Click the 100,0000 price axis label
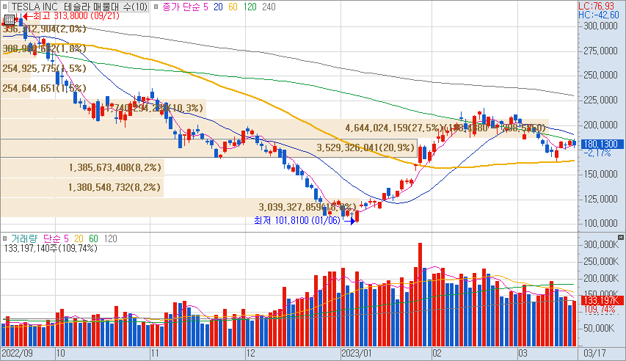Viewport: 626px width, 361px height. [600, 224]
